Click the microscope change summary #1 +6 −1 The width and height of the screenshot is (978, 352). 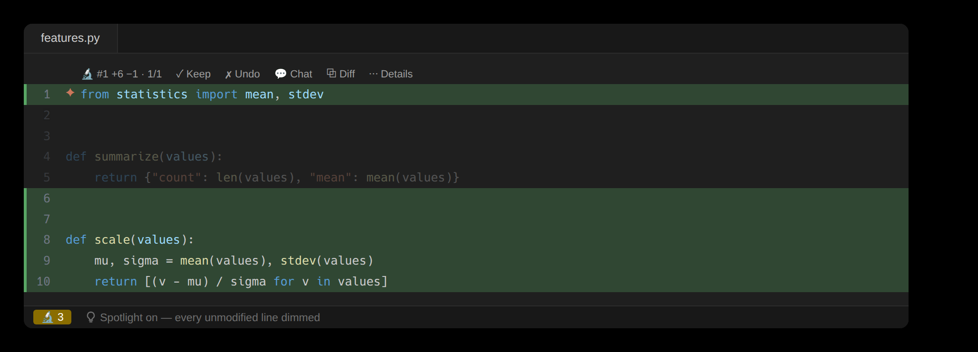(122, 74)
